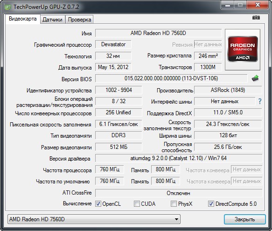
Task: Click the GPU-Z title bar app icon
Action: tap(7, 7)
